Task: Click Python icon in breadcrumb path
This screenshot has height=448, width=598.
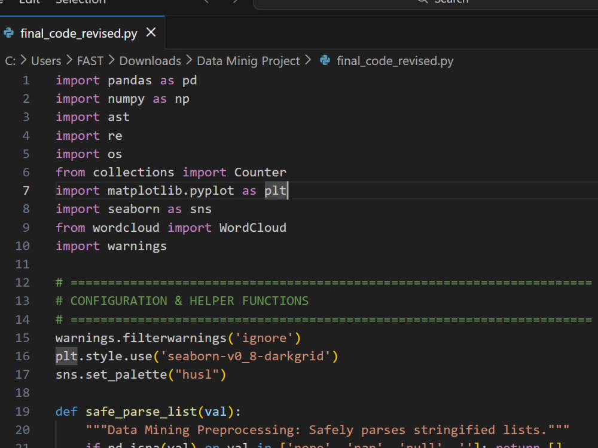Action: point(325,60)
